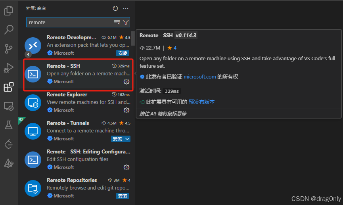Open manage gear for Remote Explorer extension
Viewport: 343px width, 205px height.
point(126,110)
